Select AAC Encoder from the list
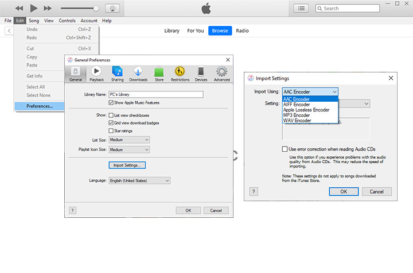This screenshot has height=273, width=413. pos(310,99)
